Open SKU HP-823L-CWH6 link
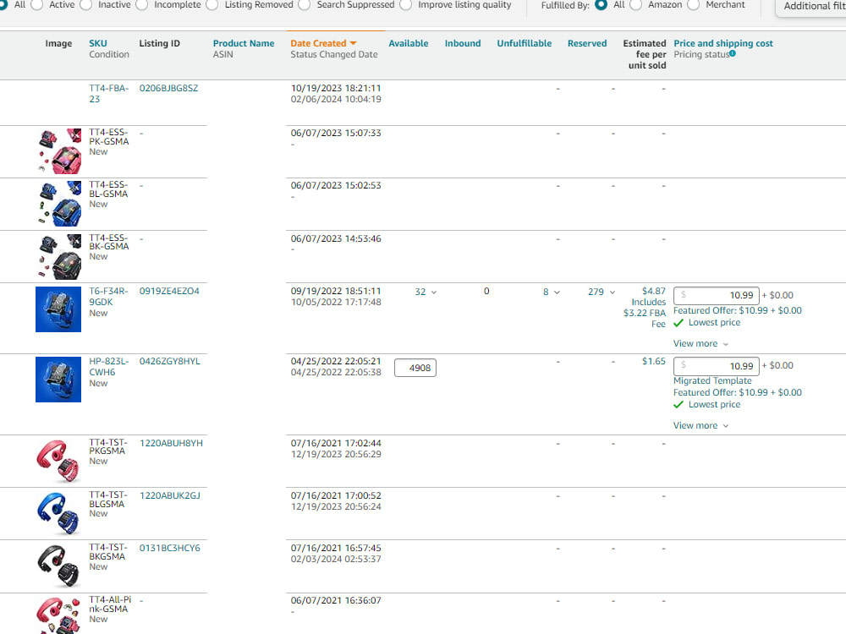Image resolution: width=846 pixels, height=634 pixels. click(108, 367)
